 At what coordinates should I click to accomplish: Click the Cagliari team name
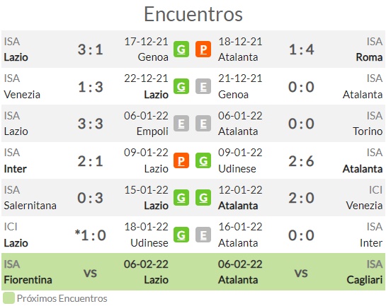click(x=365, y=280)
